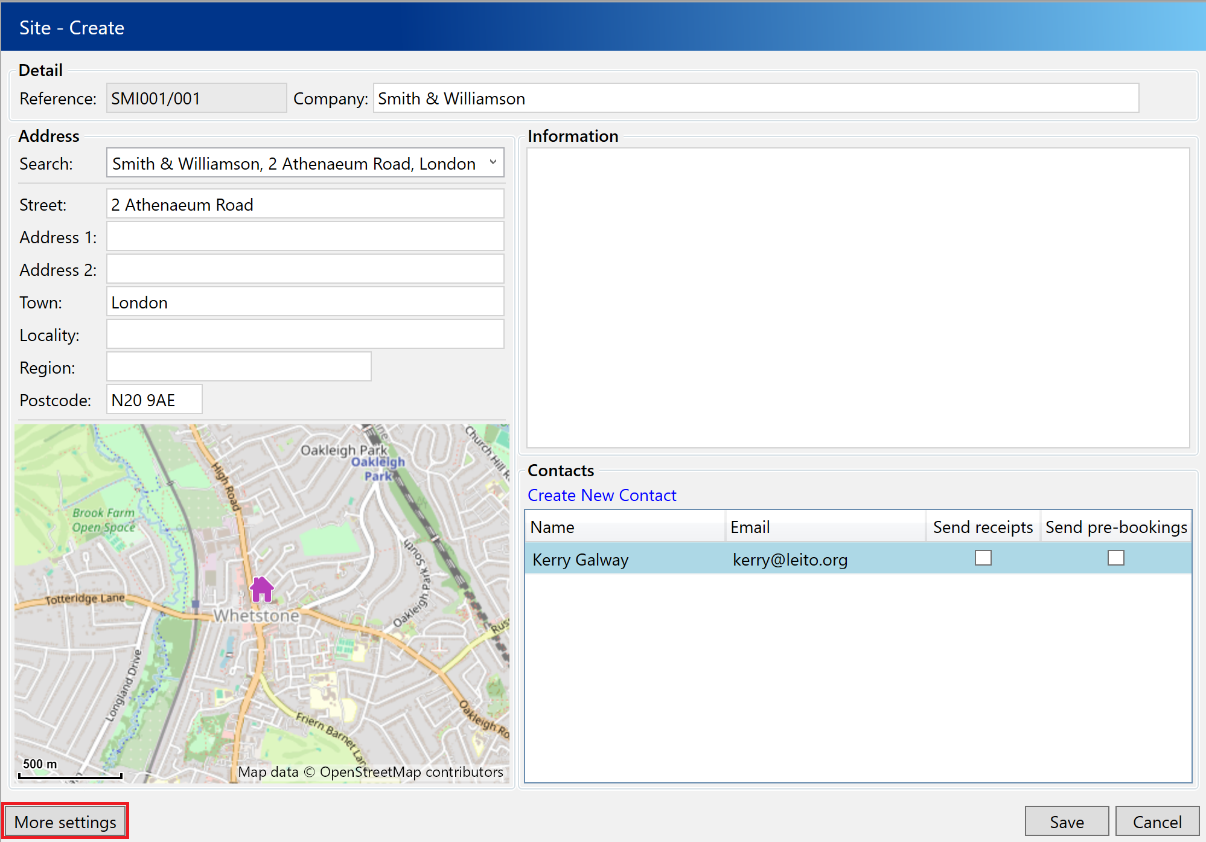Focus the Town field containing London
Viewport: 1206px width, 842px height.
[305, 302]
